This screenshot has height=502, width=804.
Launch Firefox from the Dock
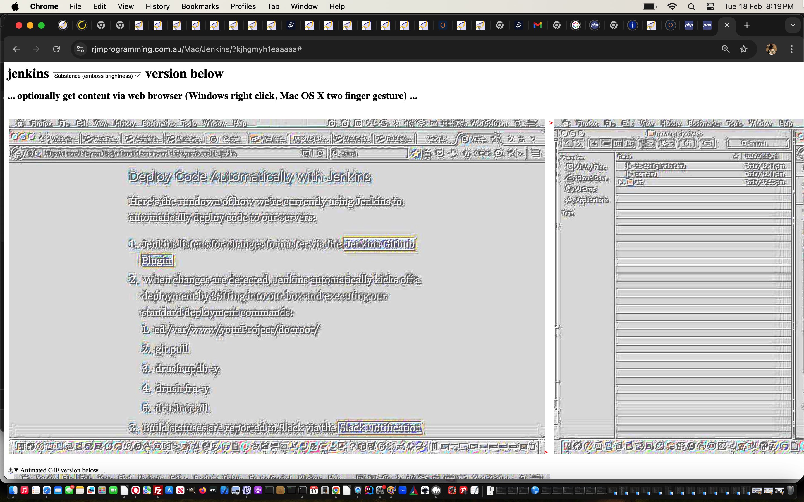(x=202, y=490)
